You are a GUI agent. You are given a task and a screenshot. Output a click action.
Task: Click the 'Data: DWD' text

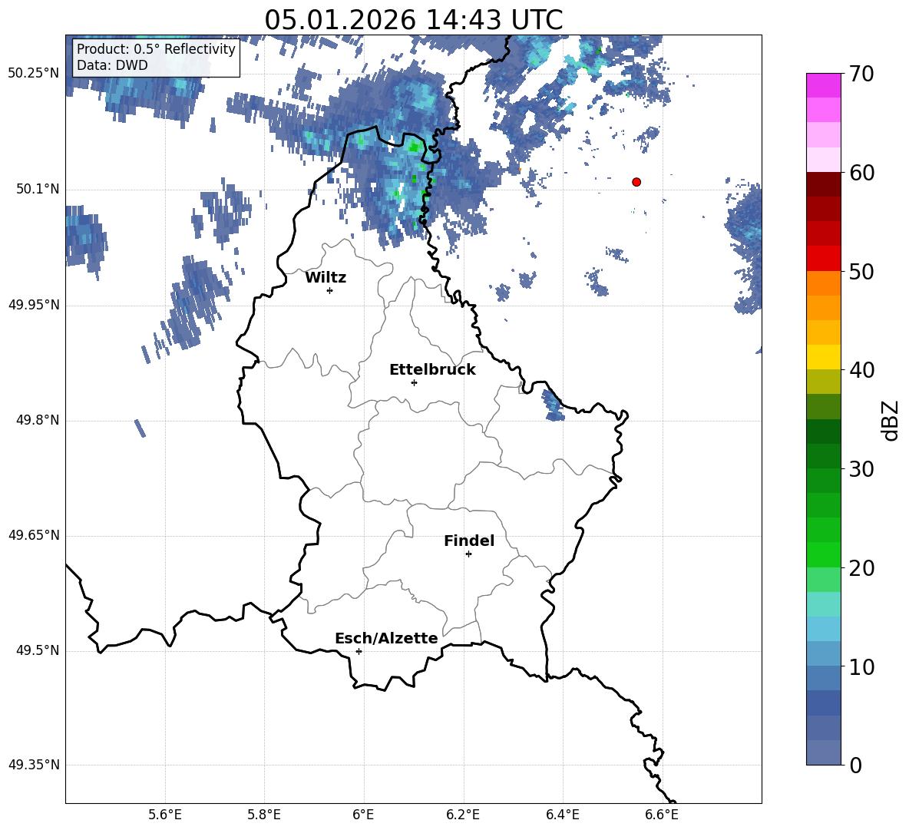click(x=112, y=65)
